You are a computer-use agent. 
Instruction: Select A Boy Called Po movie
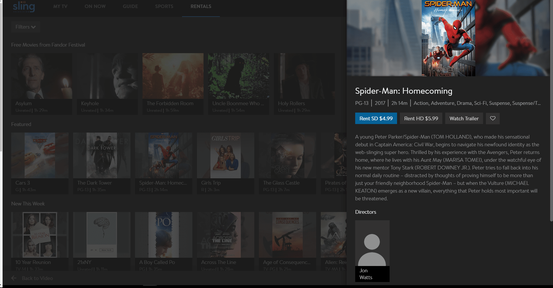coord(164,241)
